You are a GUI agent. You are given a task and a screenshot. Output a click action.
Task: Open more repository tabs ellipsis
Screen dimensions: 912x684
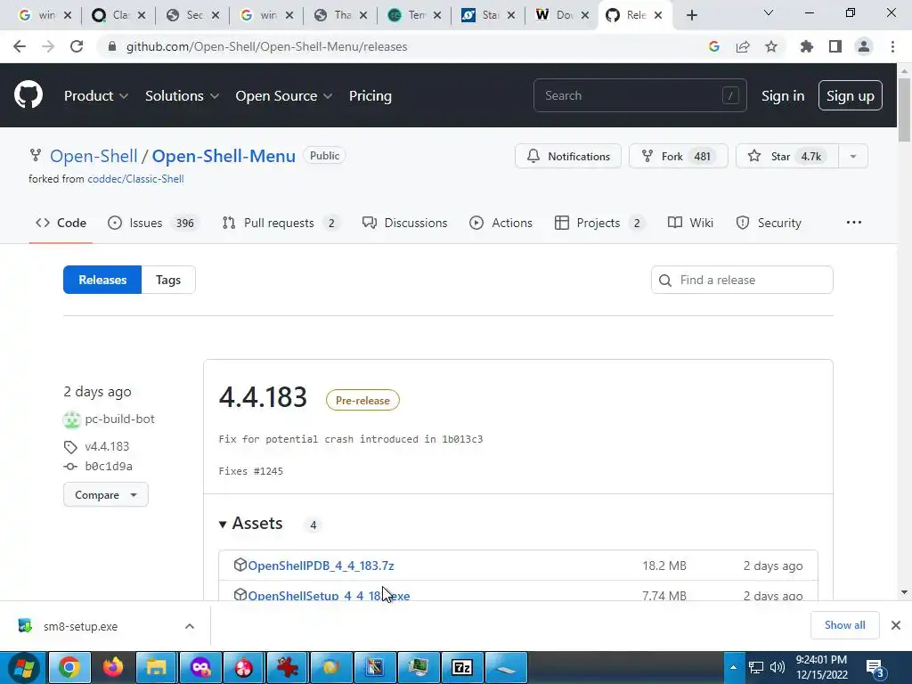854,222
